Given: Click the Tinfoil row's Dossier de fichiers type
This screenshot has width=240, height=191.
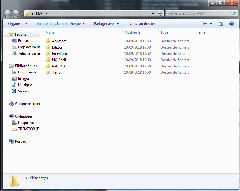Looking at the screenshot, I should tap(175, 73).
